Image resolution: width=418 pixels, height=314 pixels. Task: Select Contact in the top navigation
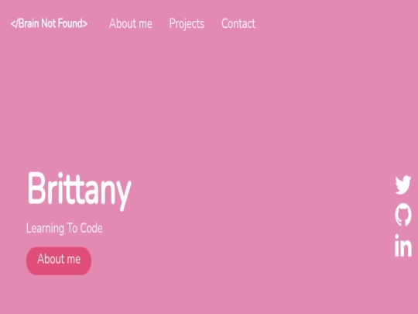point(238,24)
